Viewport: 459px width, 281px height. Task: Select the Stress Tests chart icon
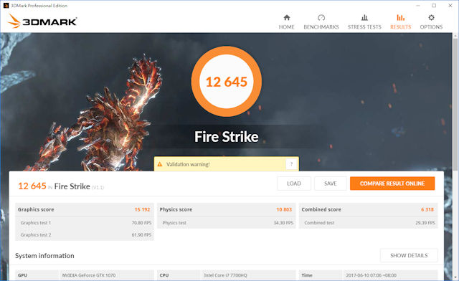(x=364, y=17)
